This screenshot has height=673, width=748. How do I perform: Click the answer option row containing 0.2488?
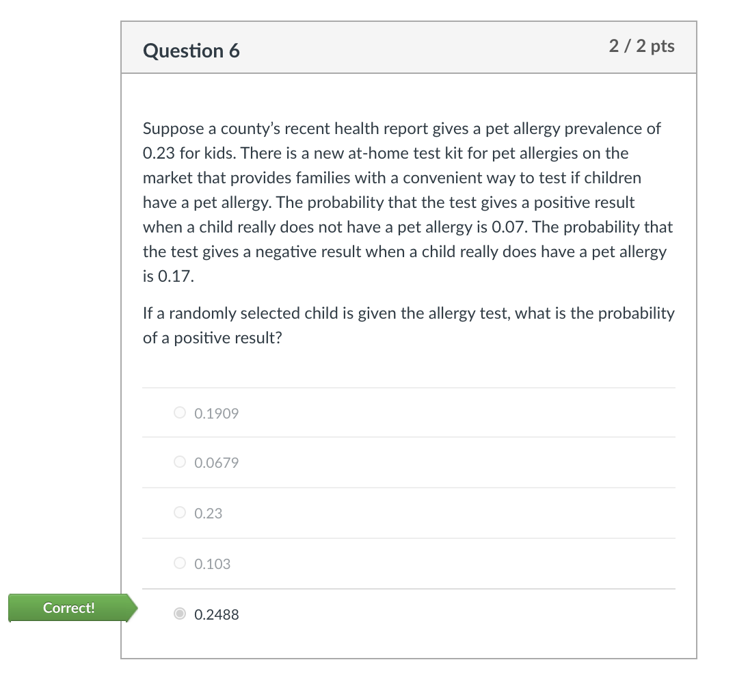point(410,613)
